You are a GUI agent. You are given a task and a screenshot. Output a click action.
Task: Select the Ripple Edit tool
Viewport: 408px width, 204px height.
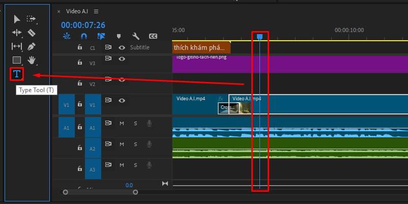pos(17,33)
